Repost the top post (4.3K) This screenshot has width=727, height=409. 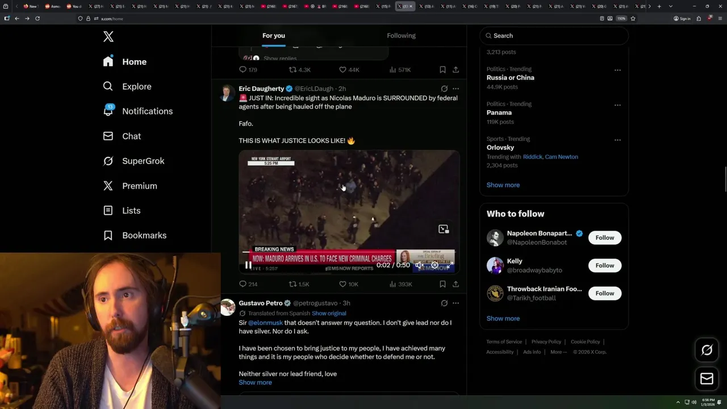(299, 70)
